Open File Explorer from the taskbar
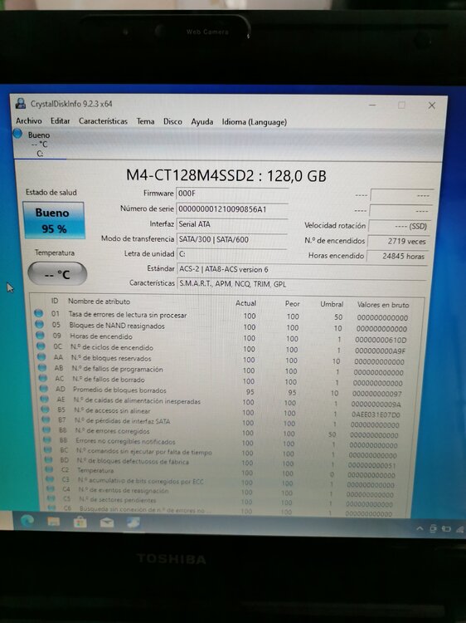This screenshot has height=623, width=466. [54, 522]
